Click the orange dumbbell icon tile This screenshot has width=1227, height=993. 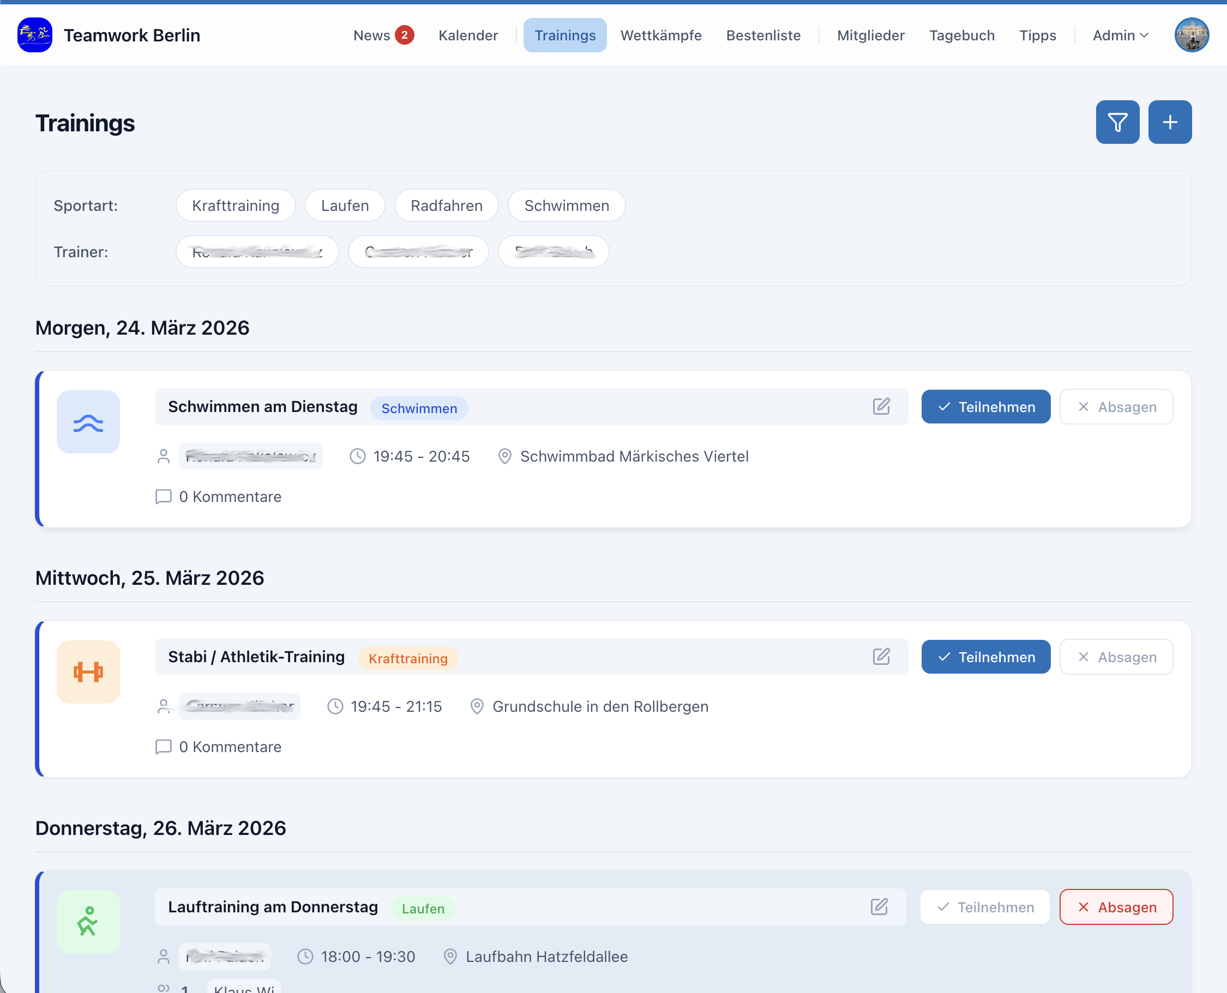pos(88,672)
